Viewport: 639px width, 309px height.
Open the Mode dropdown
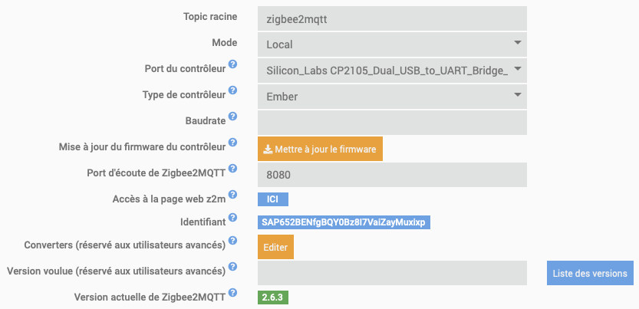point(393,44)
